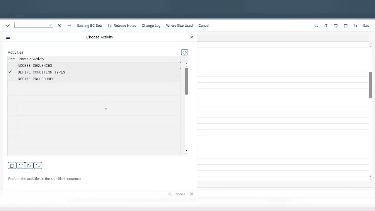Open Where Else Used
Viewport: 375px width, 211px height.
pyautogui.click(x=179, y=25)
